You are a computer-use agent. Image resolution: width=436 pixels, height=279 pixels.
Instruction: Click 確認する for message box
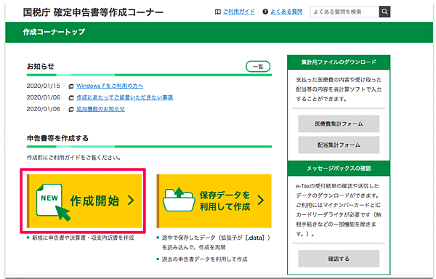coord(339,259)
